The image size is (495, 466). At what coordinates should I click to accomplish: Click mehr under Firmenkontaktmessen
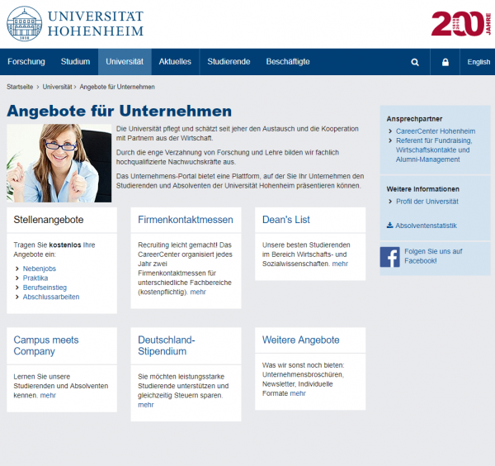coord(198,292)
